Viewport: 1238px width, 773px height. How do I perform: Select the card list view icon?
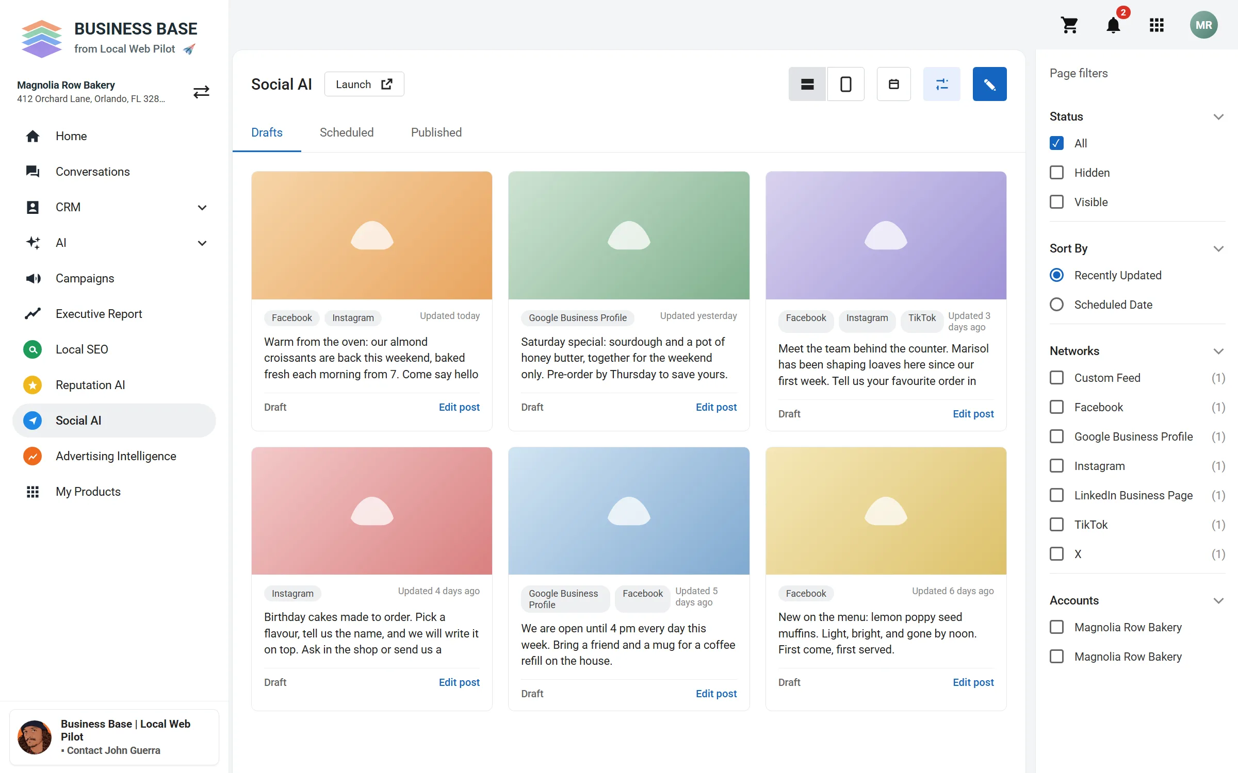point(807,84)
